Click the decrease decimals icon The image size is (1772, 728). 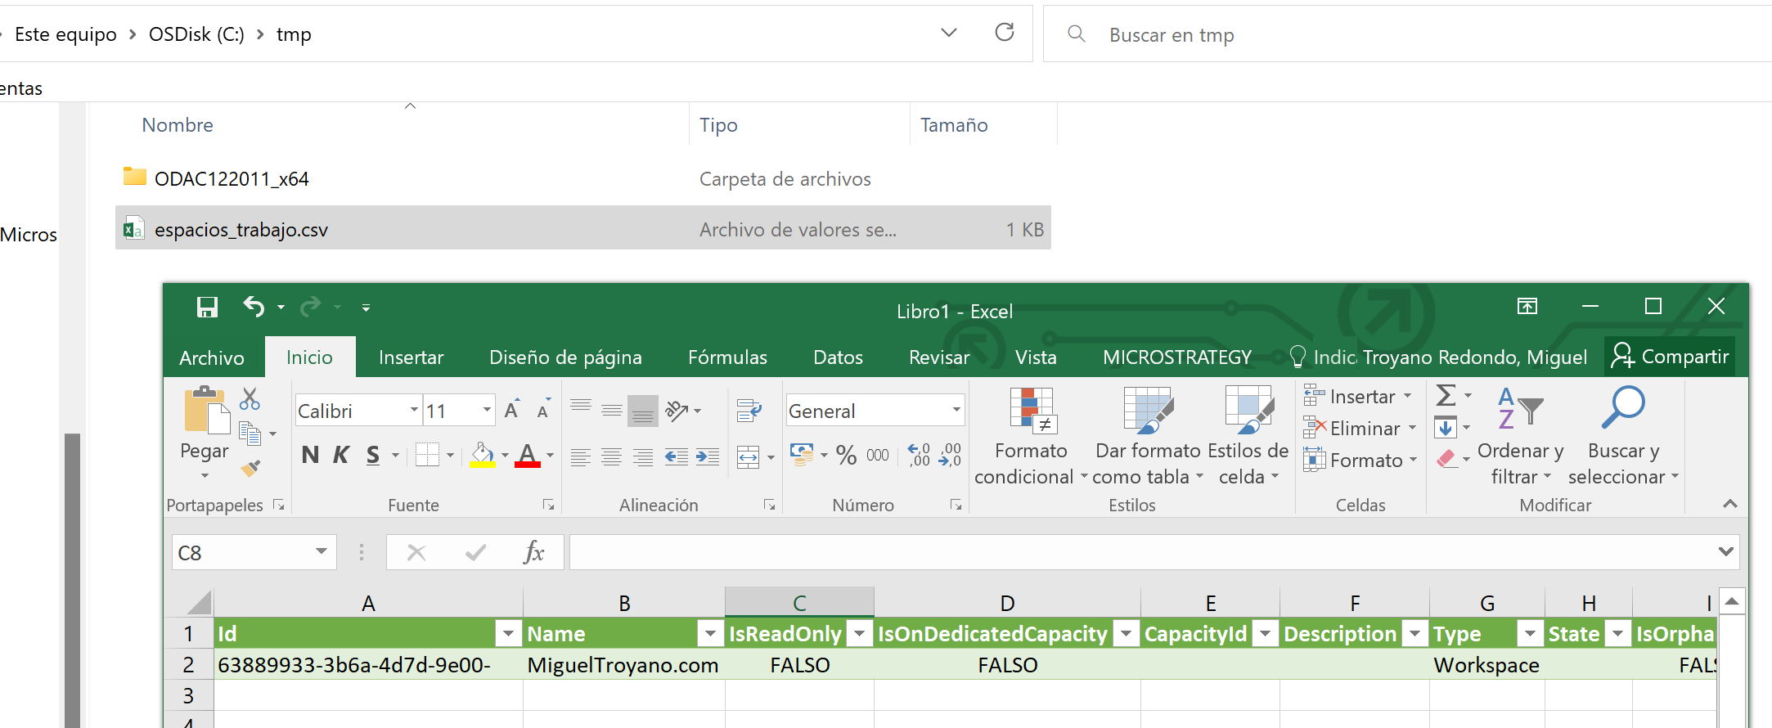pos(950,455)
